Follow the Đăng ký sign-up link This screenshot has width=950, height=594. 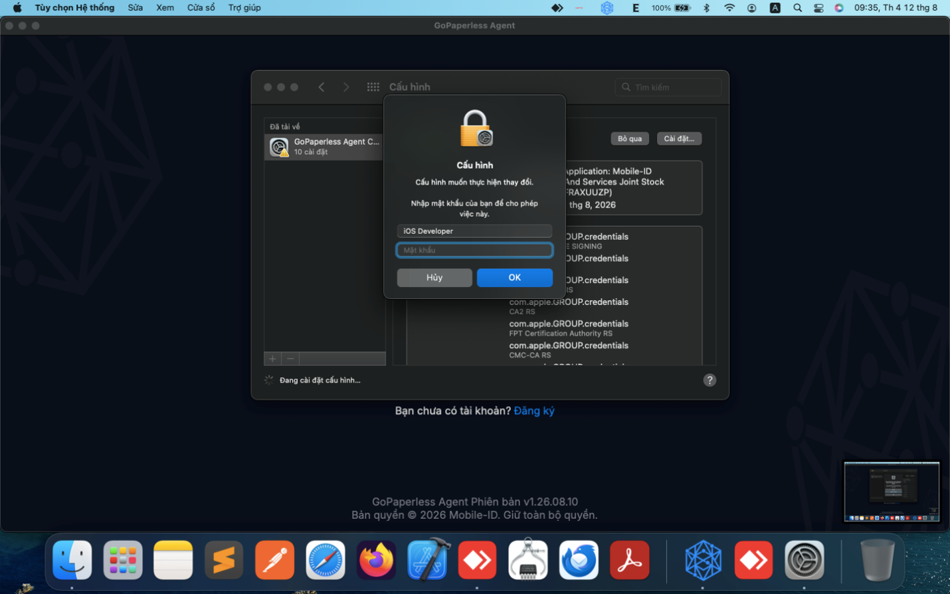534,411
